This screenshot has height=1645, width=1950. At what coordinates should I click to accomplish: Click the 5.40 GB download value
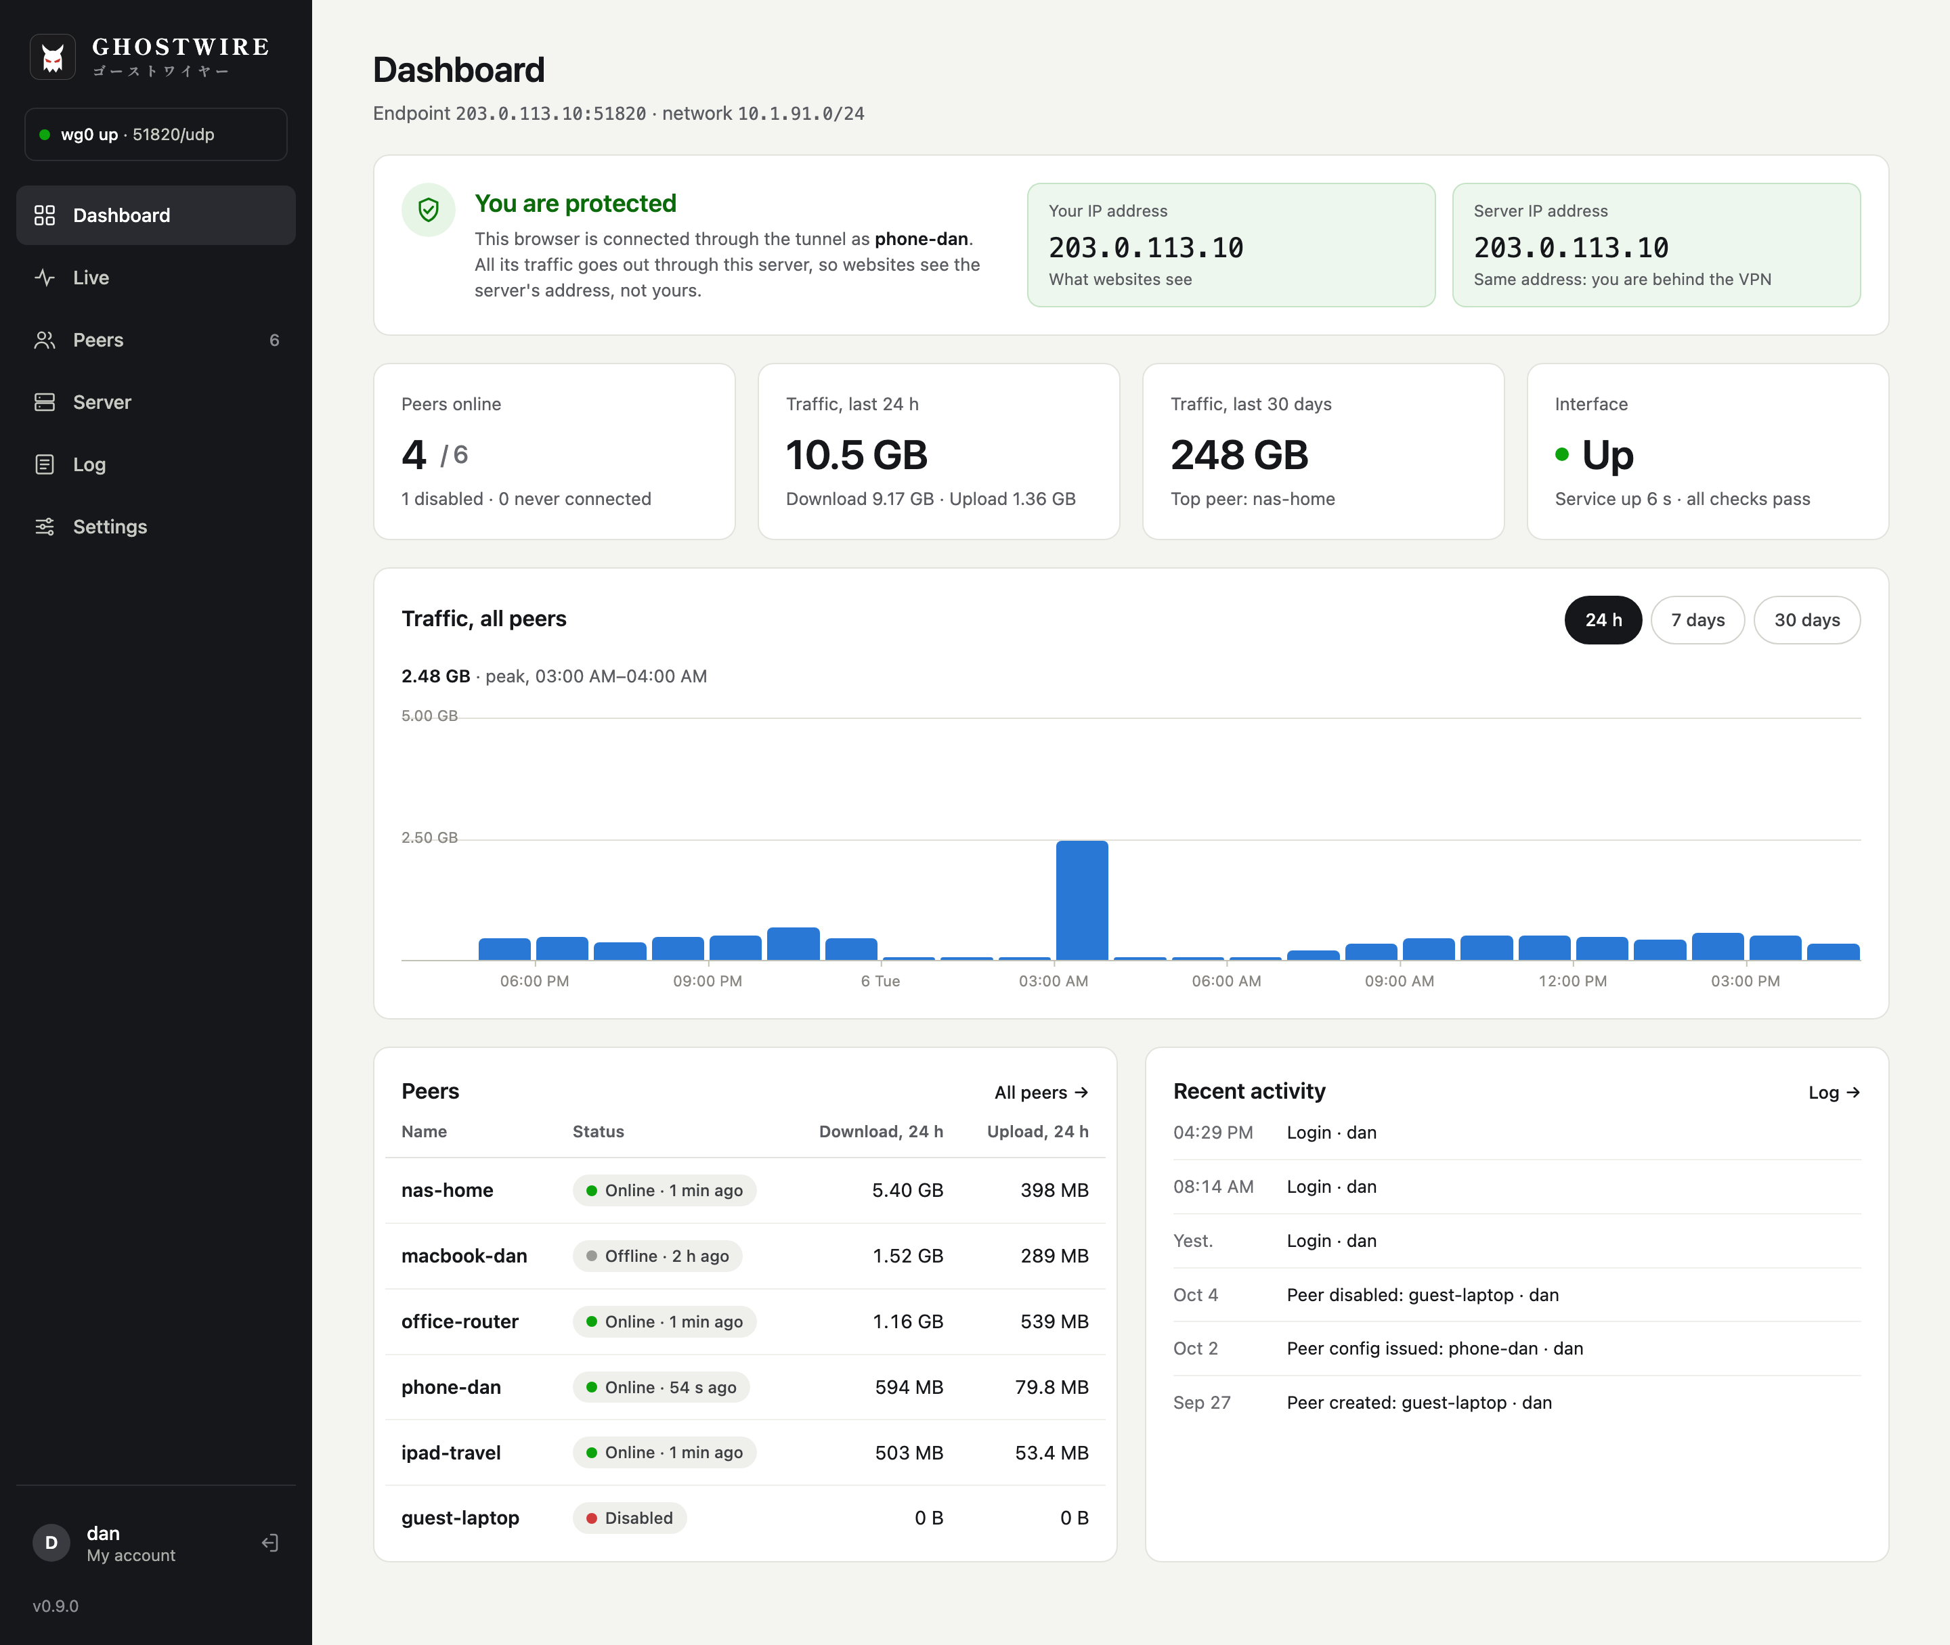tap(907, 1191)
